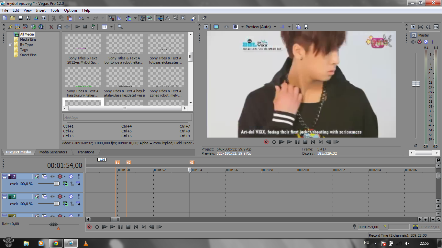Image resolution: width=442 pixels, height=248 pixels.
Task: Toggle Bypass Motion Blur on track 2
Action: tap(37, 177)
